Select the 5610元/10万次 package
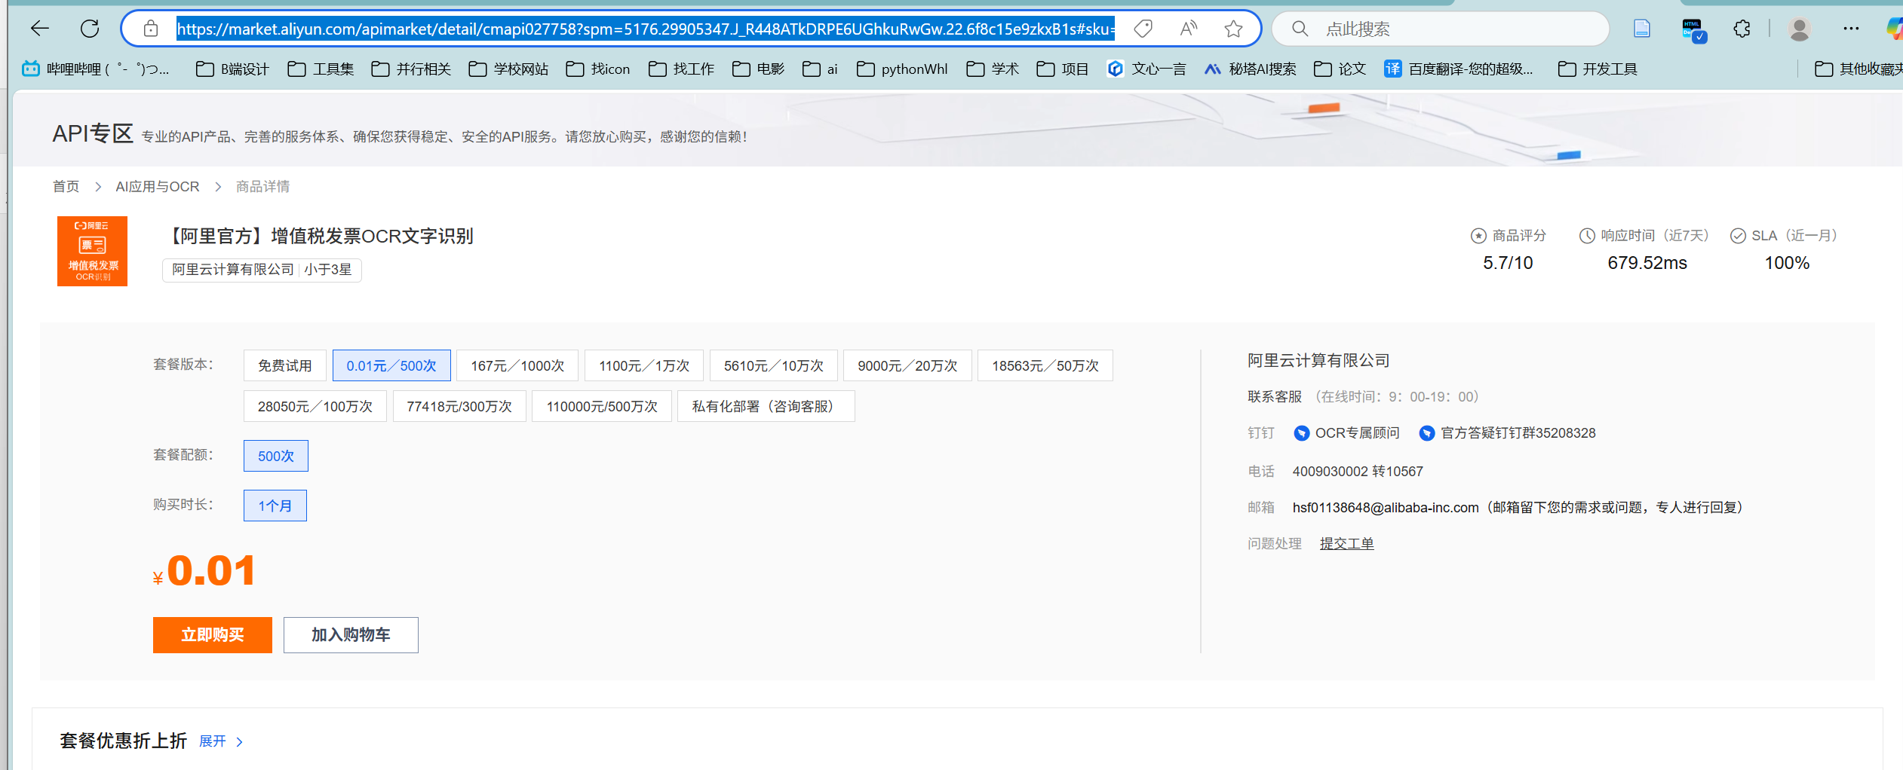The width and height of the screenshot is (1903, 770). 774,365
